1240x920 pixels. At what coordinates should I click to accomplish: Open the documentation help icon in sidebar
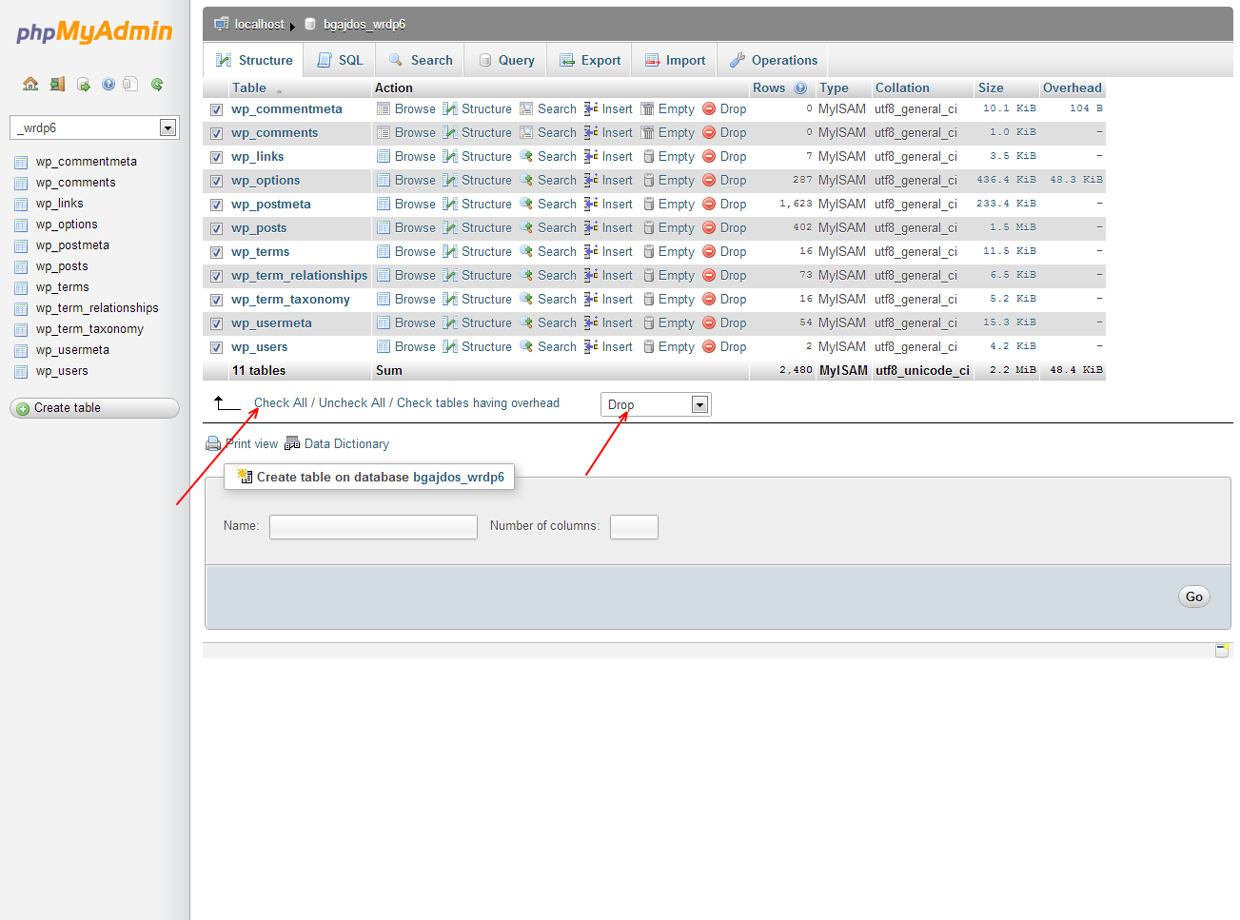[108, 84]
